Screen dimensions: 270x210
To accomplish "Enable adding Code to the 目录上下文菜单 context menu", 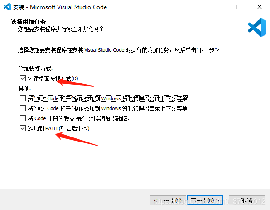I will [23, 108].
